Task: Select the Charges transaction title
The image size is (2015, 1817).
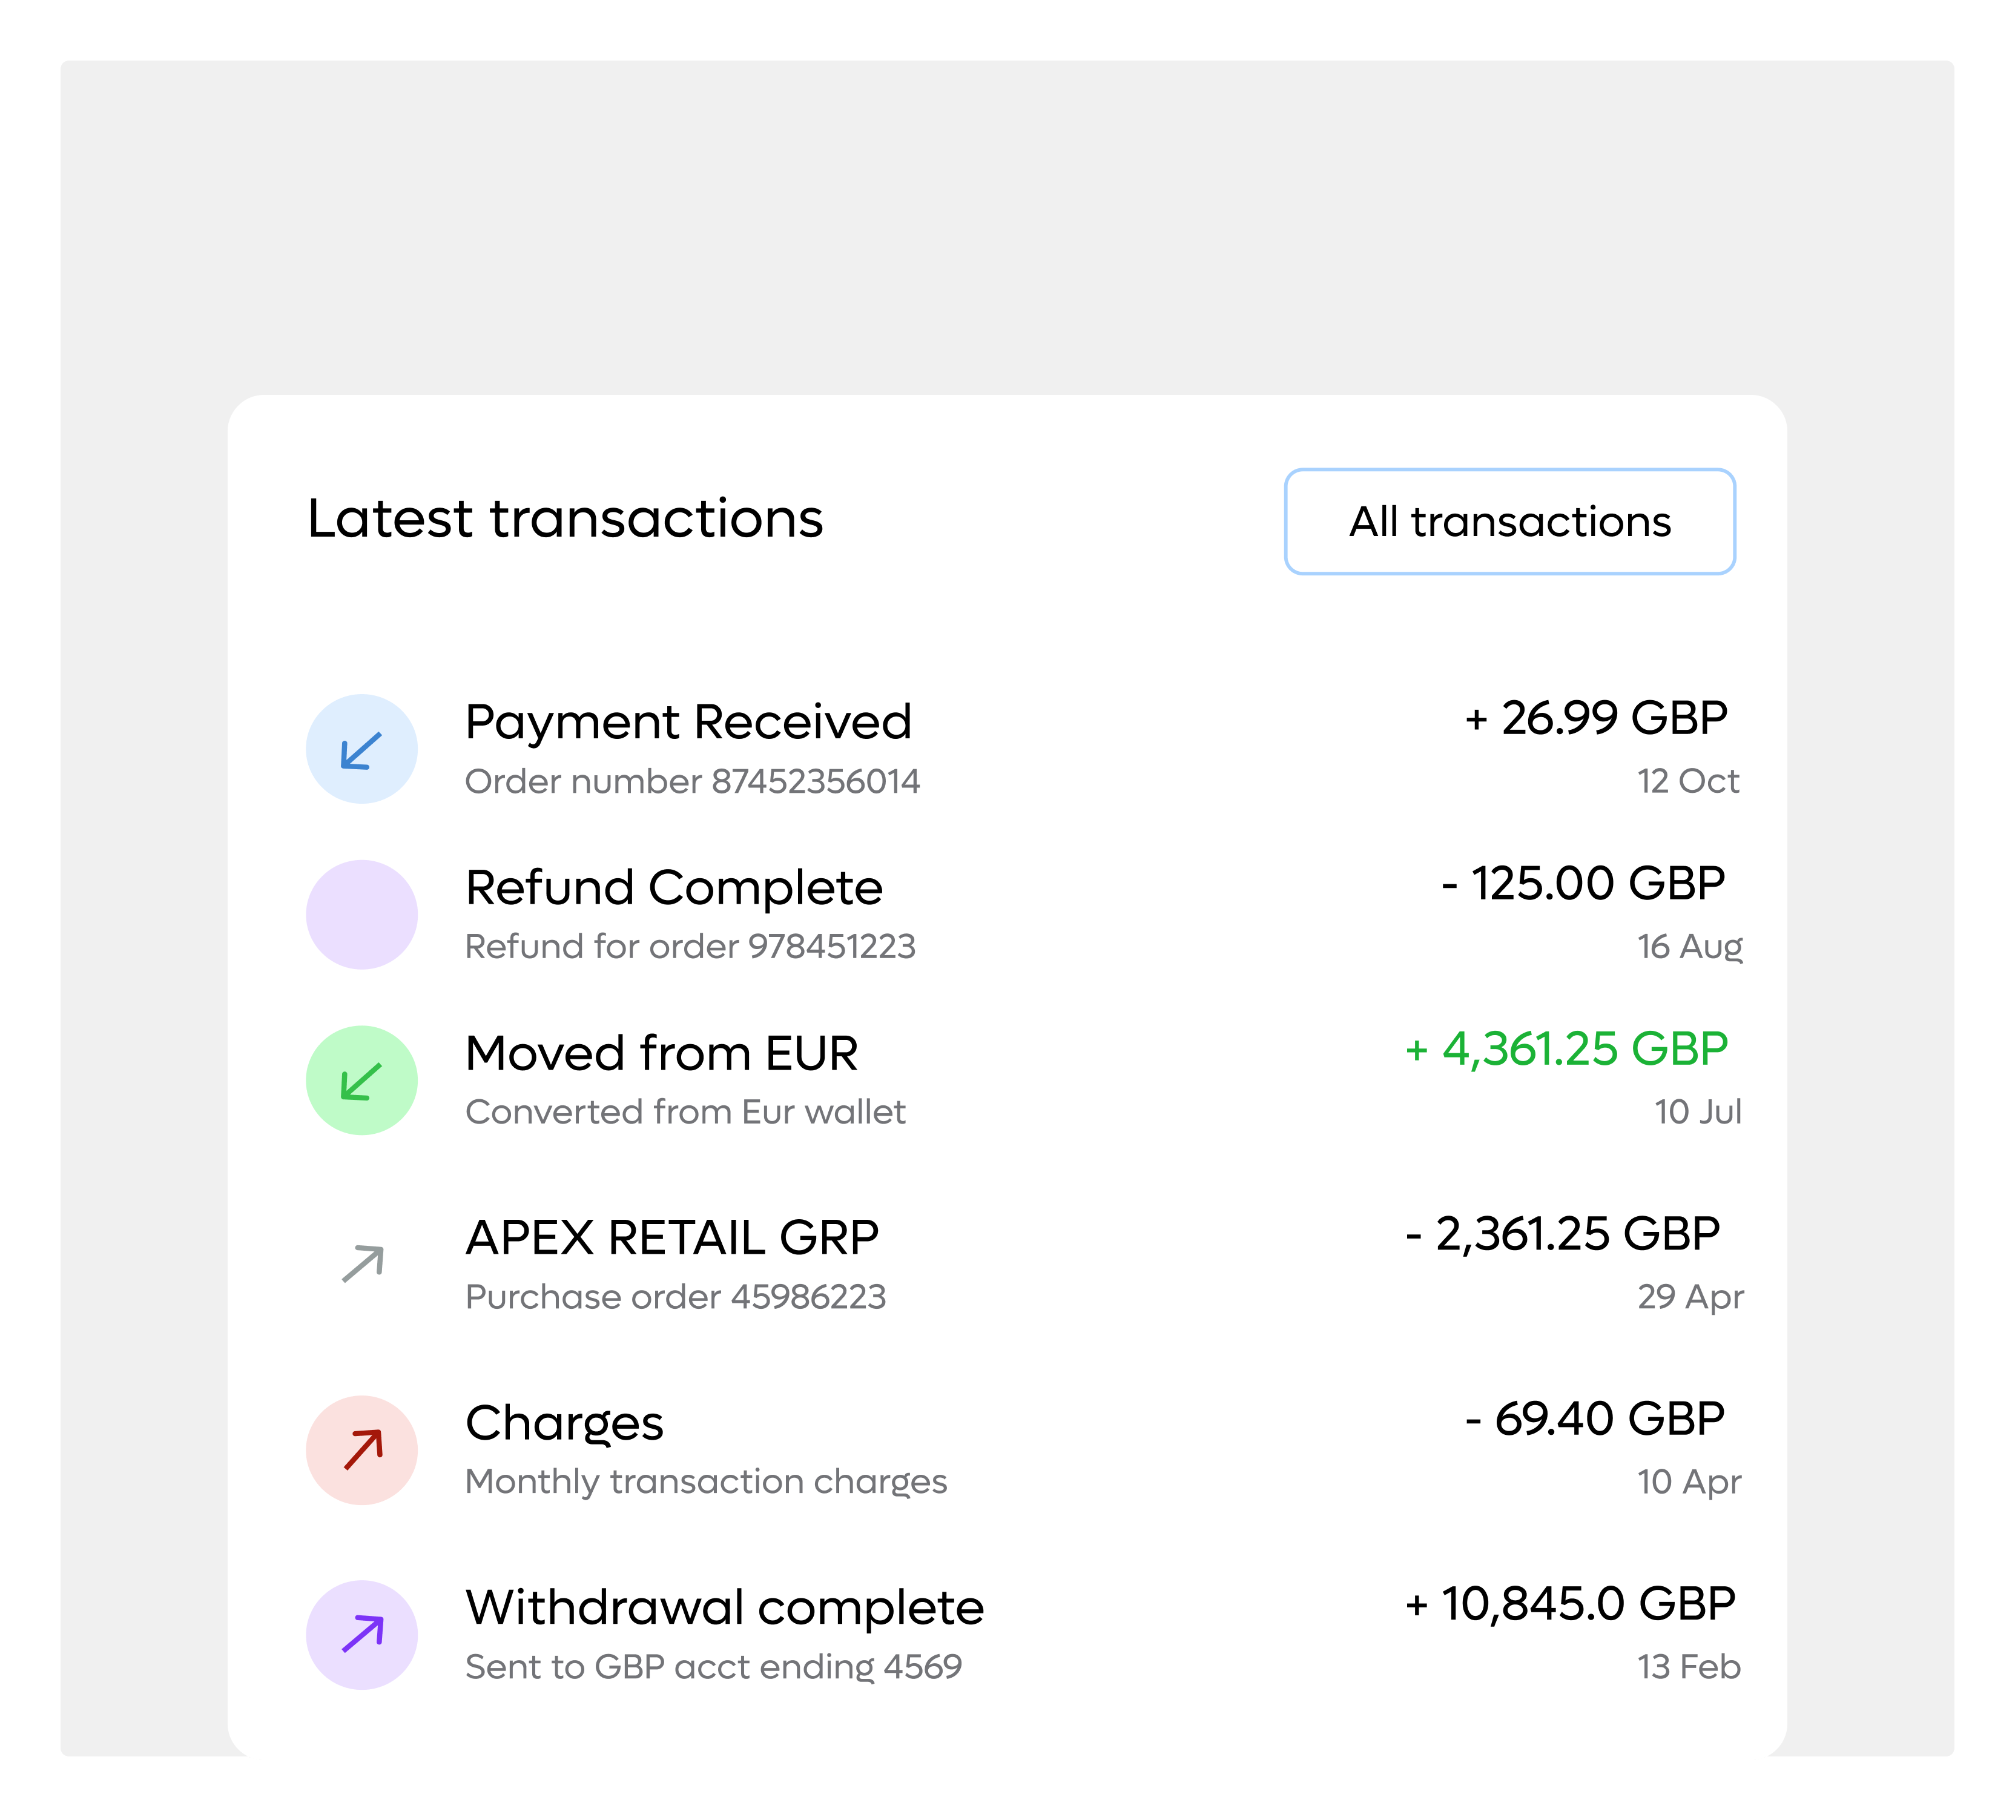Action: [x=564, y=1424]
